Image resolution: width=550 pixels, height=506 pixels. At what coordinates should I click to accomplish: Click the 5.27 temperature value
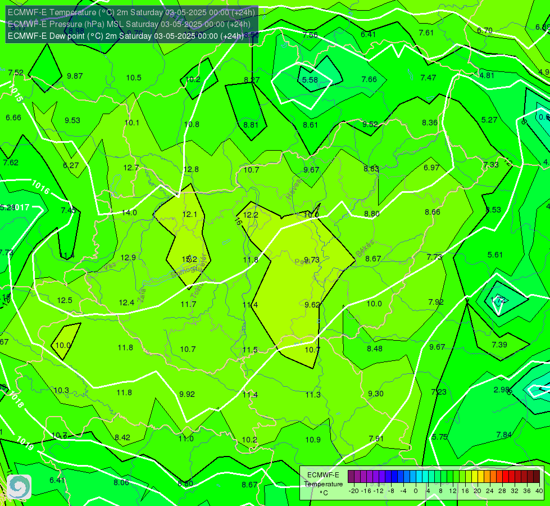[x=489, y=120]
